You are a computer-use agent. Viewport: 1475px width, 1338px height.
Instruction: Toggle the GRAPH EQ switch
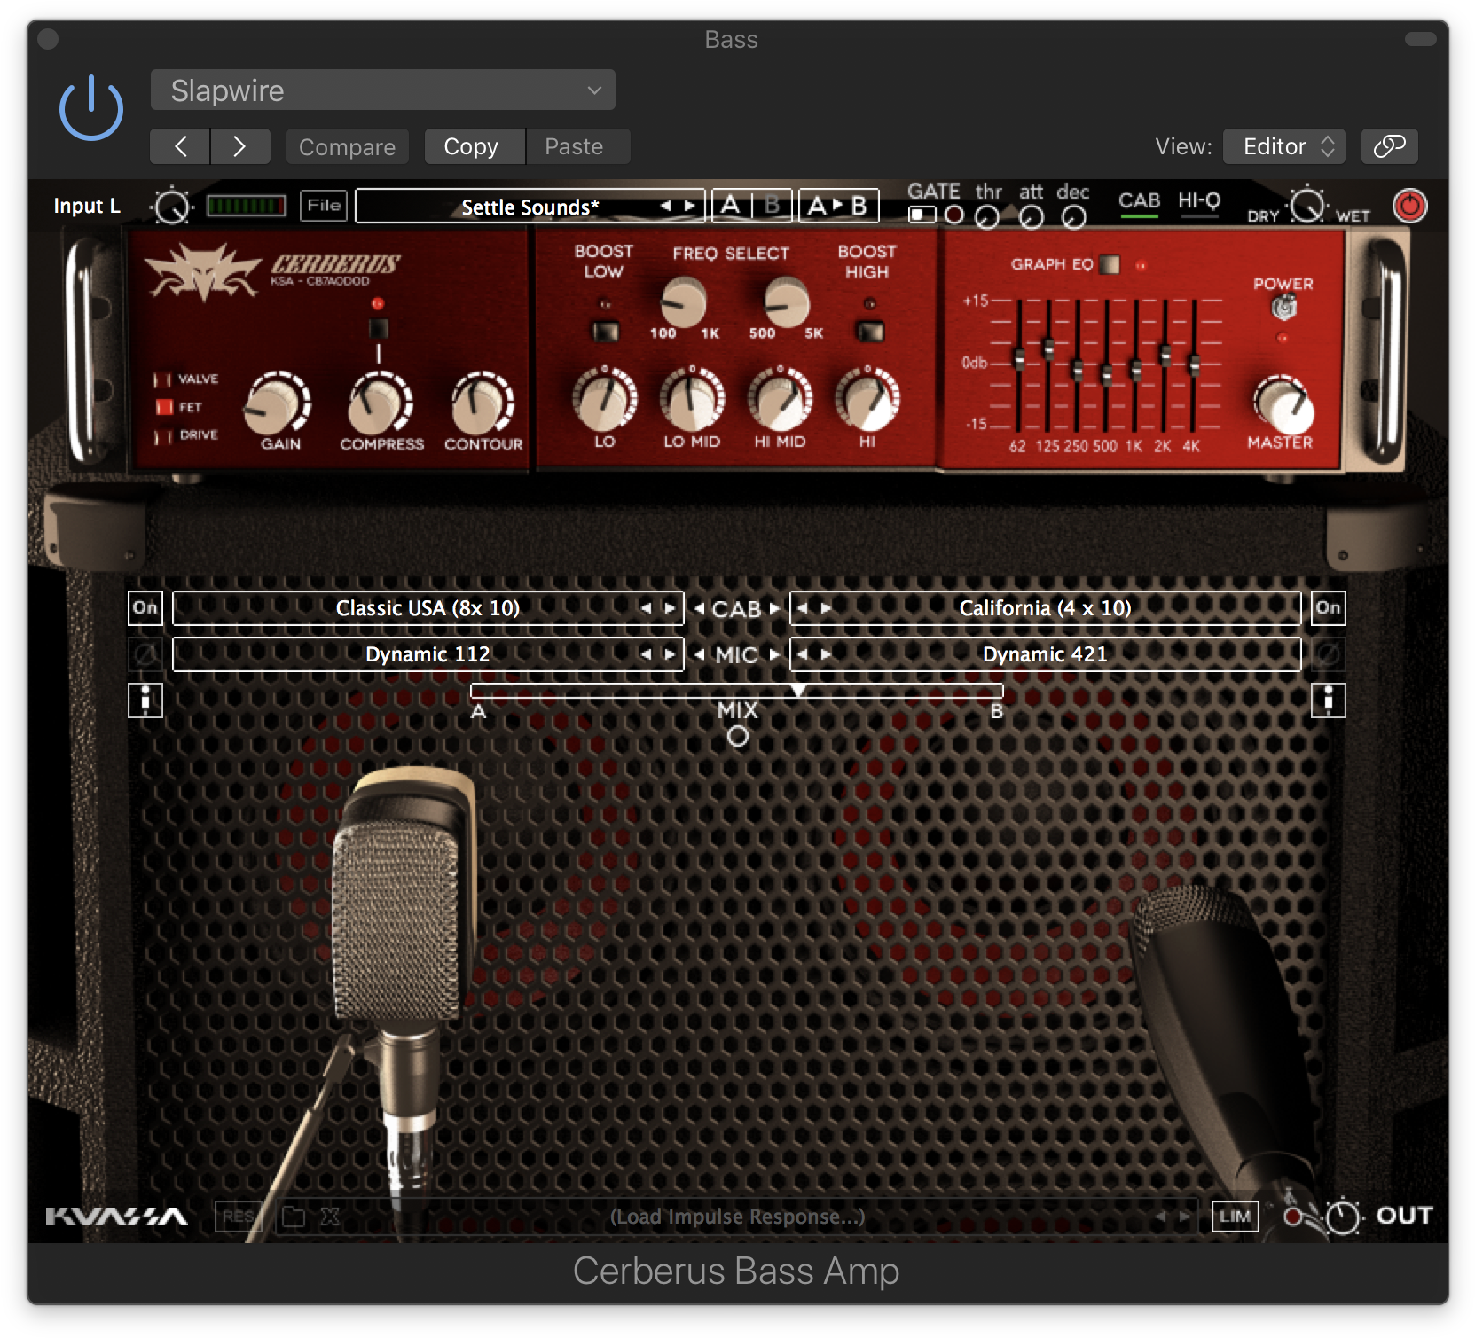tap(1109, 264)
